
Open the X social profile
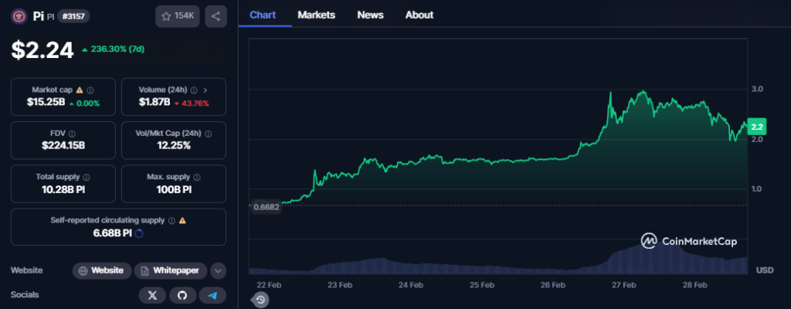tap(152, 295)
